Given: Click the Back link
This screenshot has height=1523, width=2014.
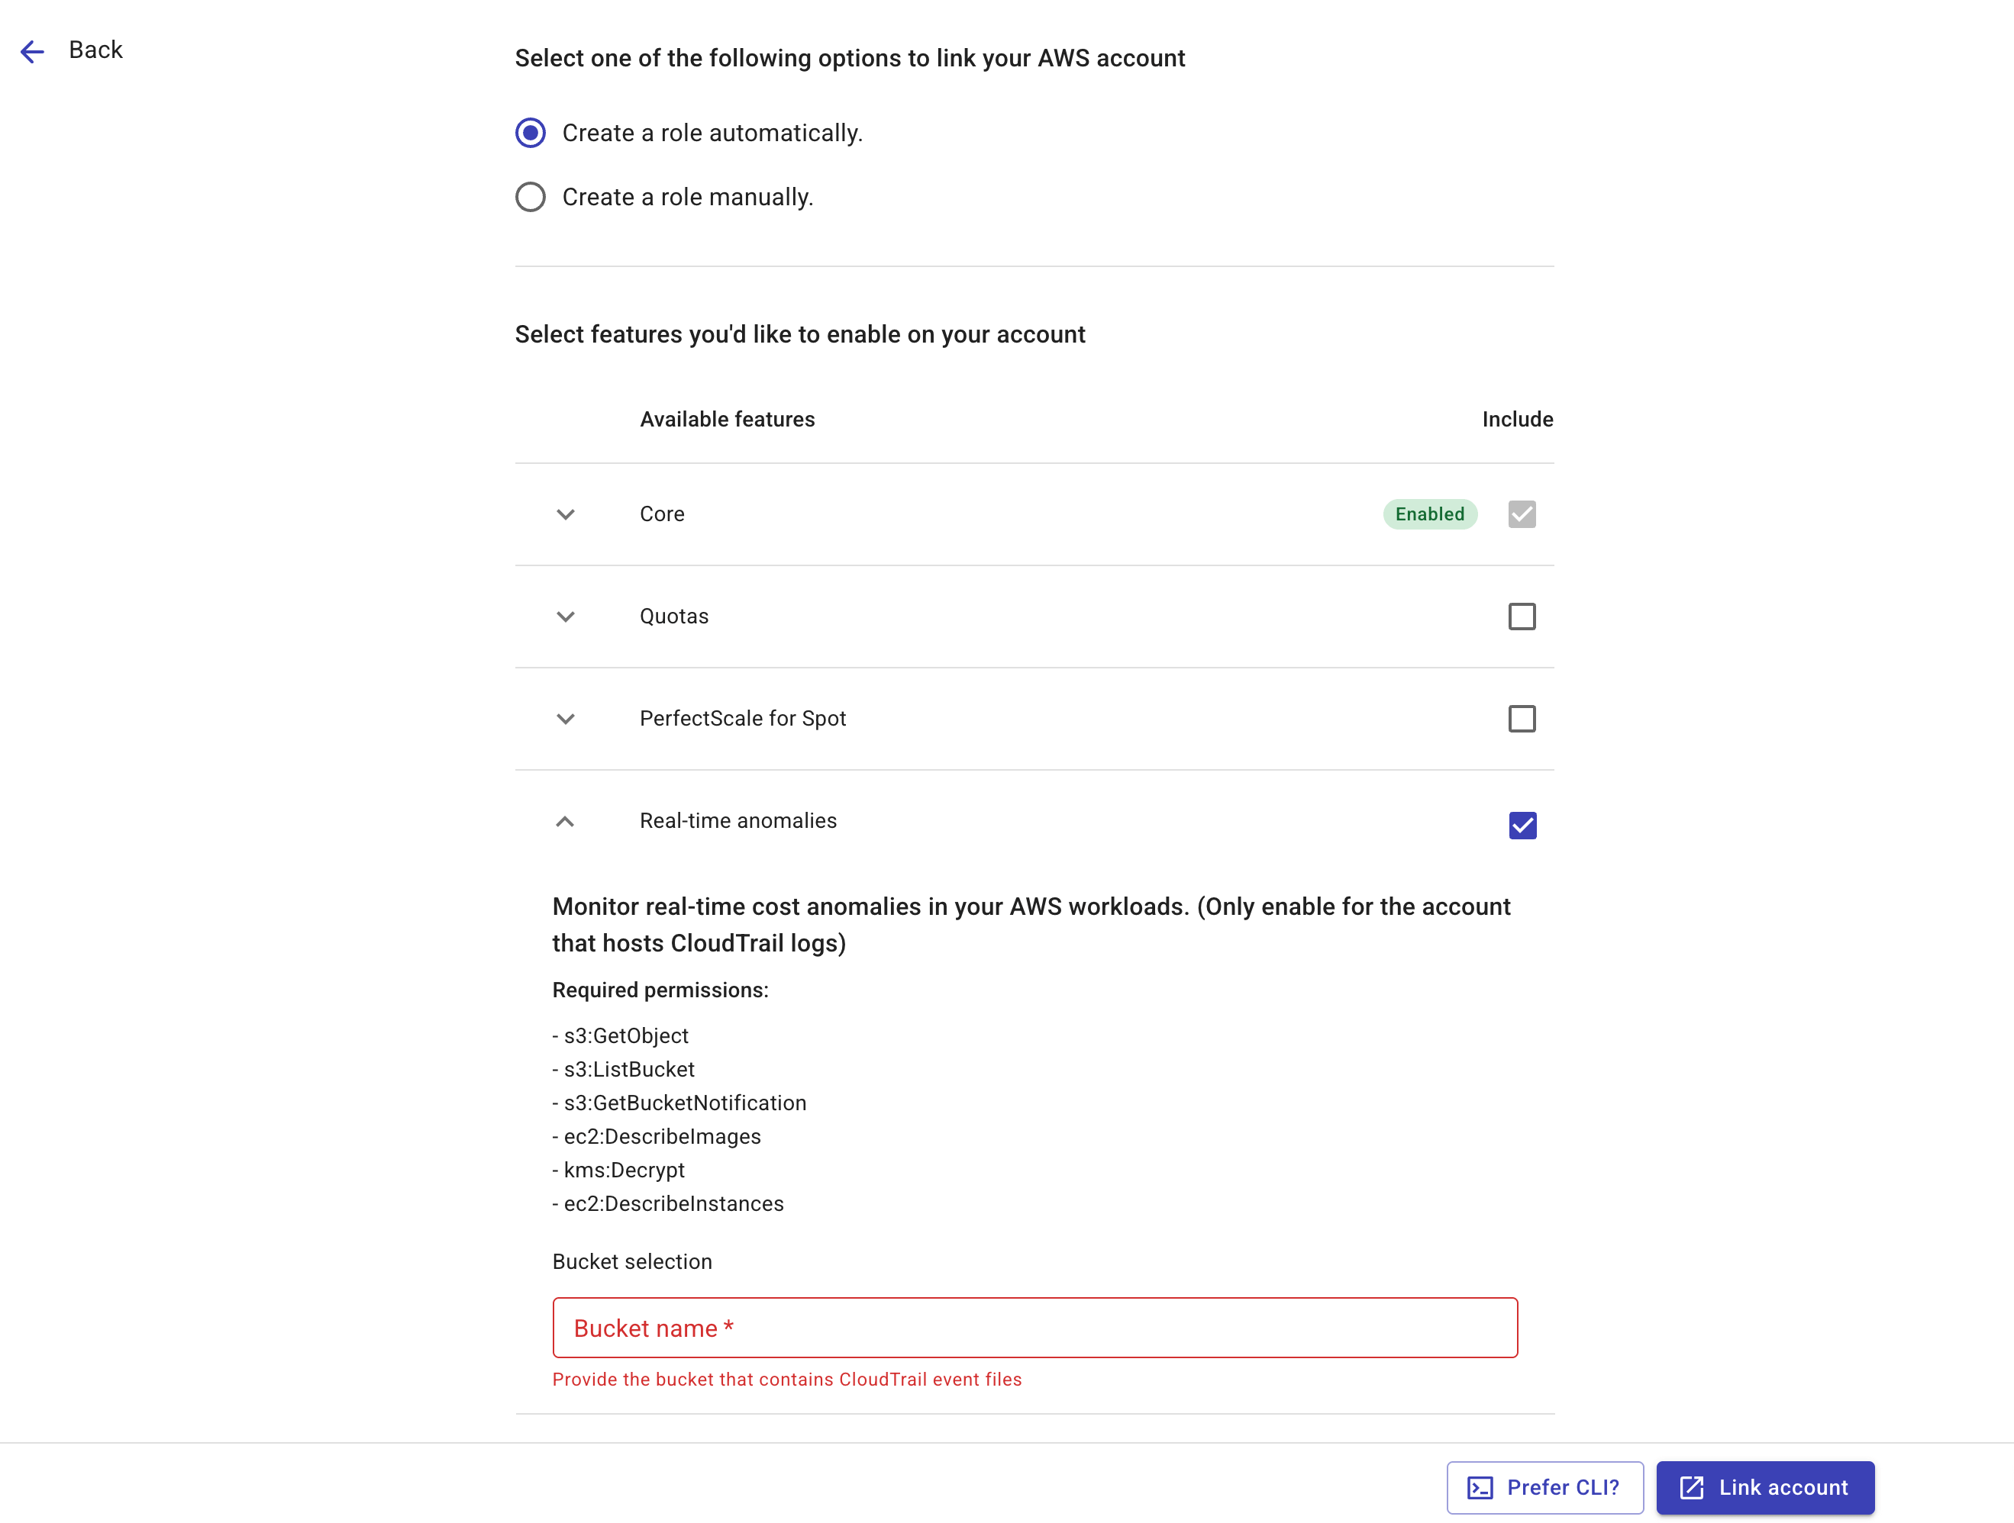Looking at the screenshot, I should 95,50.
